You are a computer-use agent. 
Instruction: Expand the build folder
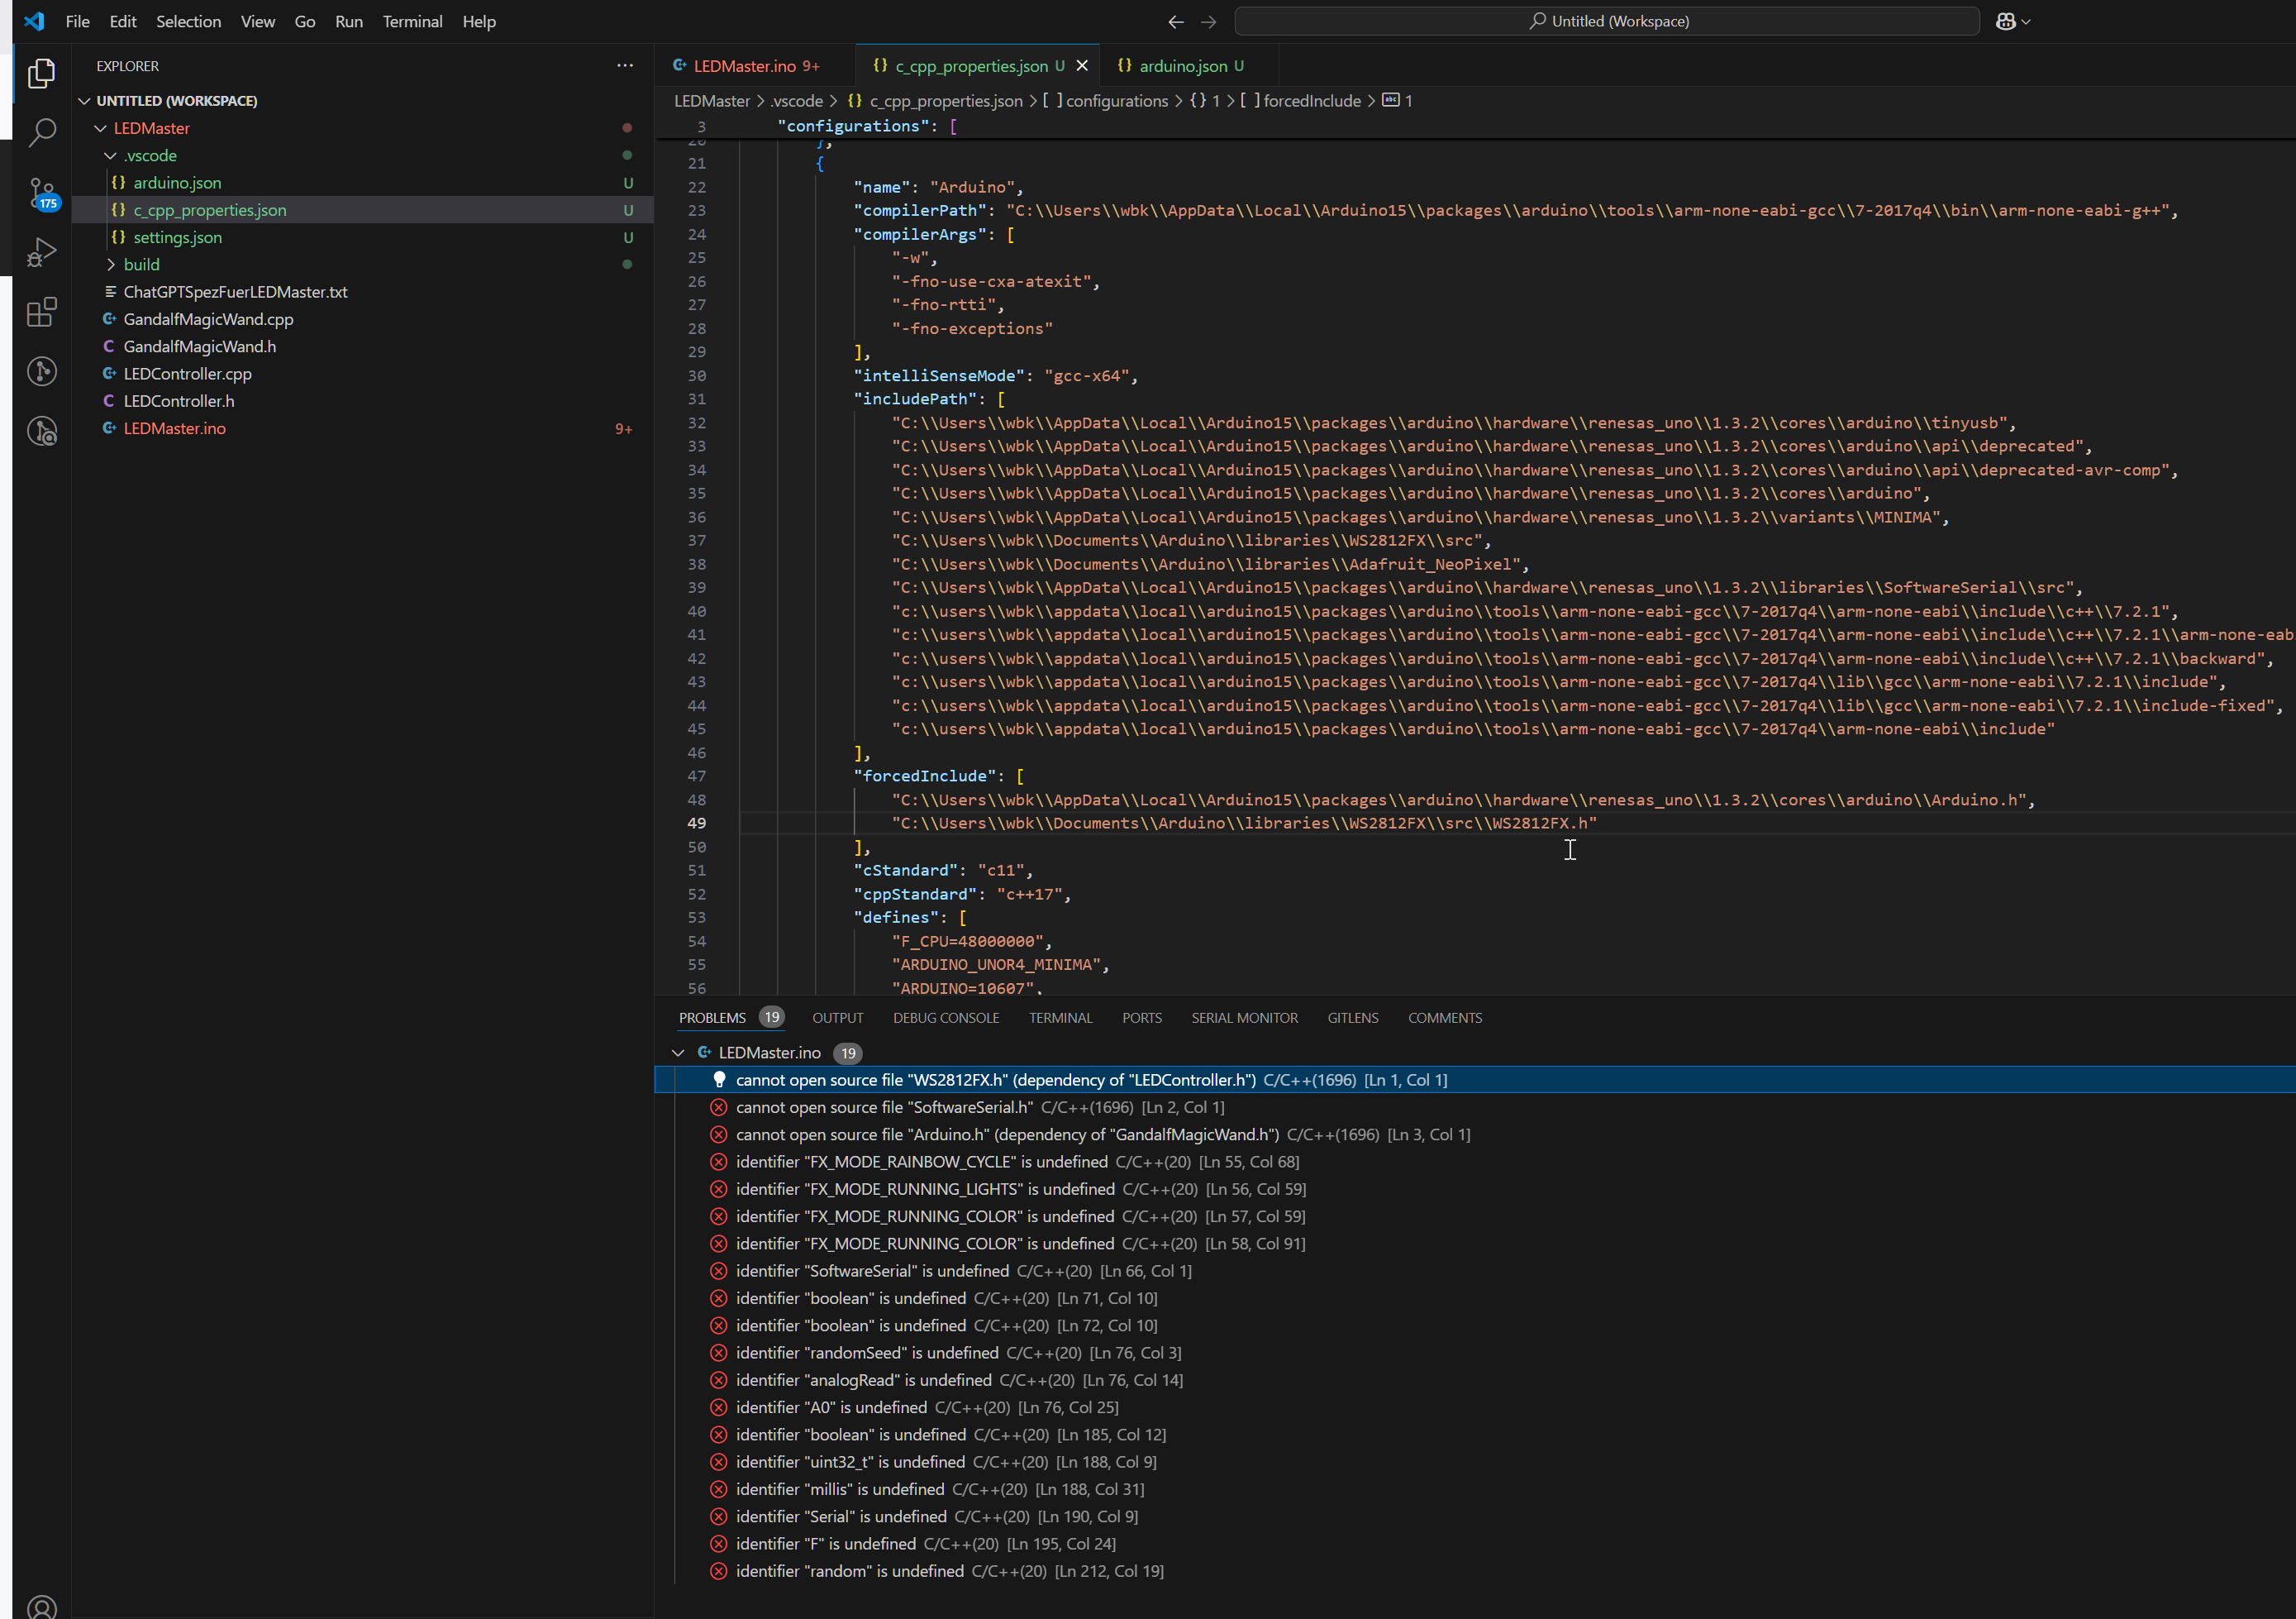(110, 264)
